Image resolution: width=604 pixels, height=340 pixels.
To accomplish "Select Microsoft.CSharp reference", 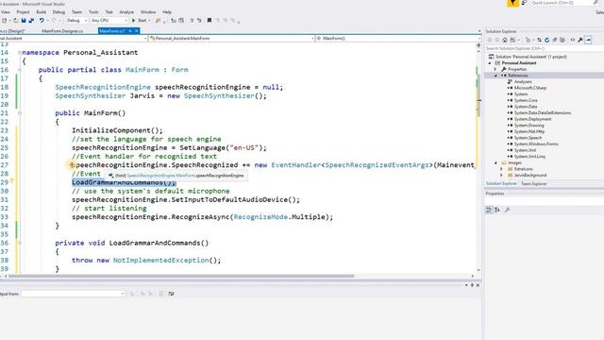I will (x=530, y=88).
